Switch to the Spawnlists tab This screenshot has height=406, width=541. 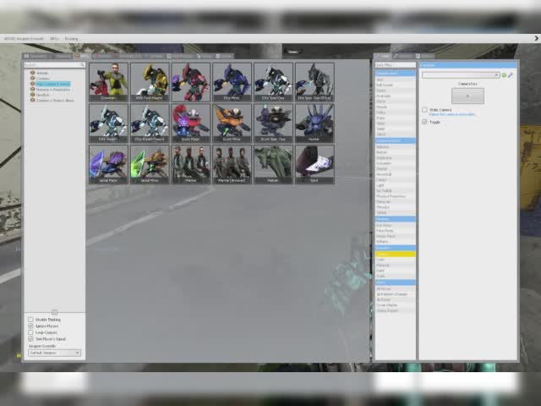[36, 56]
